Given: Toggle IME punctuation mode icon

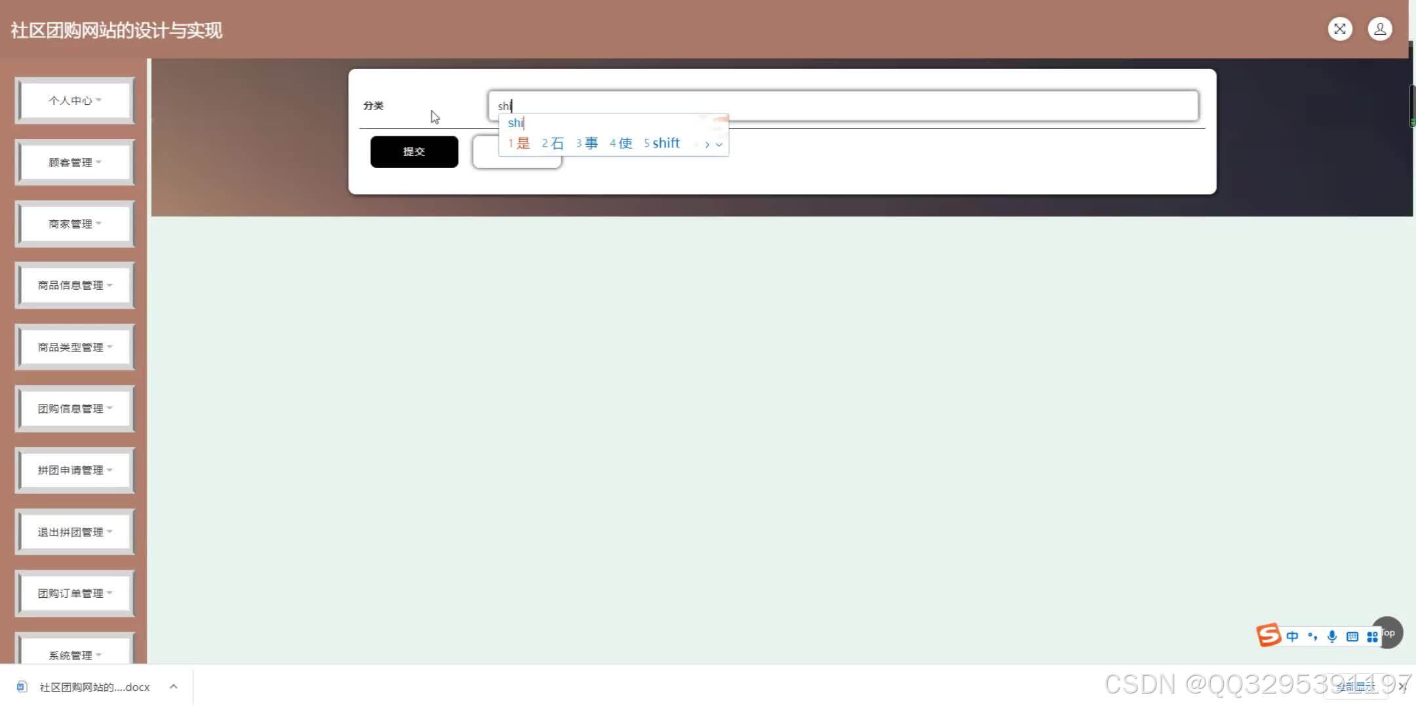Looking at the screenshot, I should [1312, 637].
